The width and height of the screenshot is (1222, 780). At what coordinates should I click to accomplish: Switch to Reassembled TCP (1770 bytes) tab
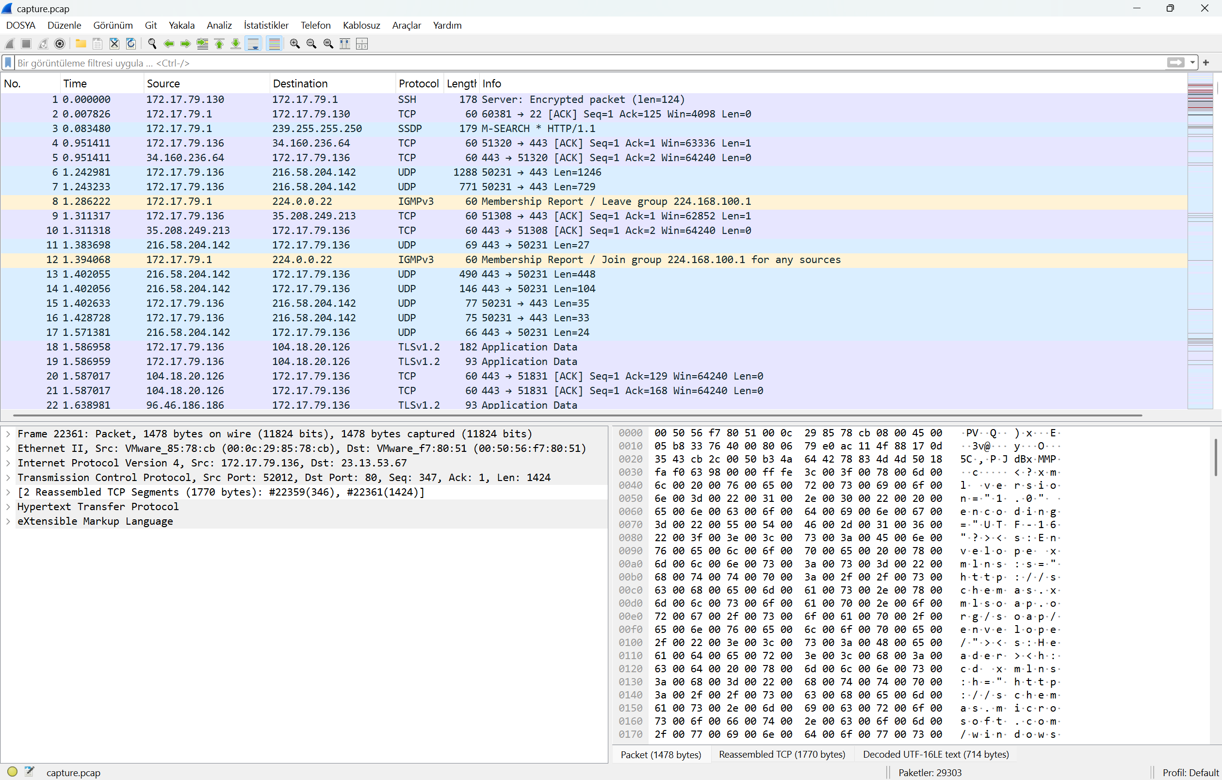coord(782,754)
